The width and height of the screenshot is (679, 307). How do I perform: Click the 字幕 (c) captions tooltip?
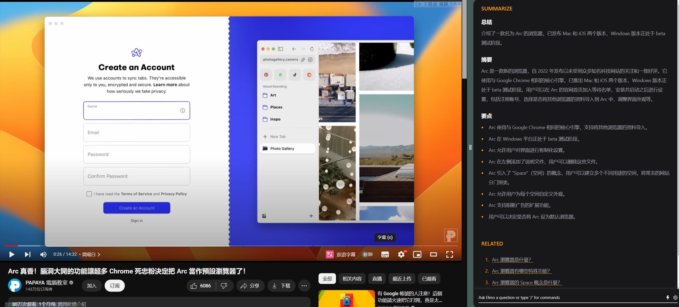(385, 237)
